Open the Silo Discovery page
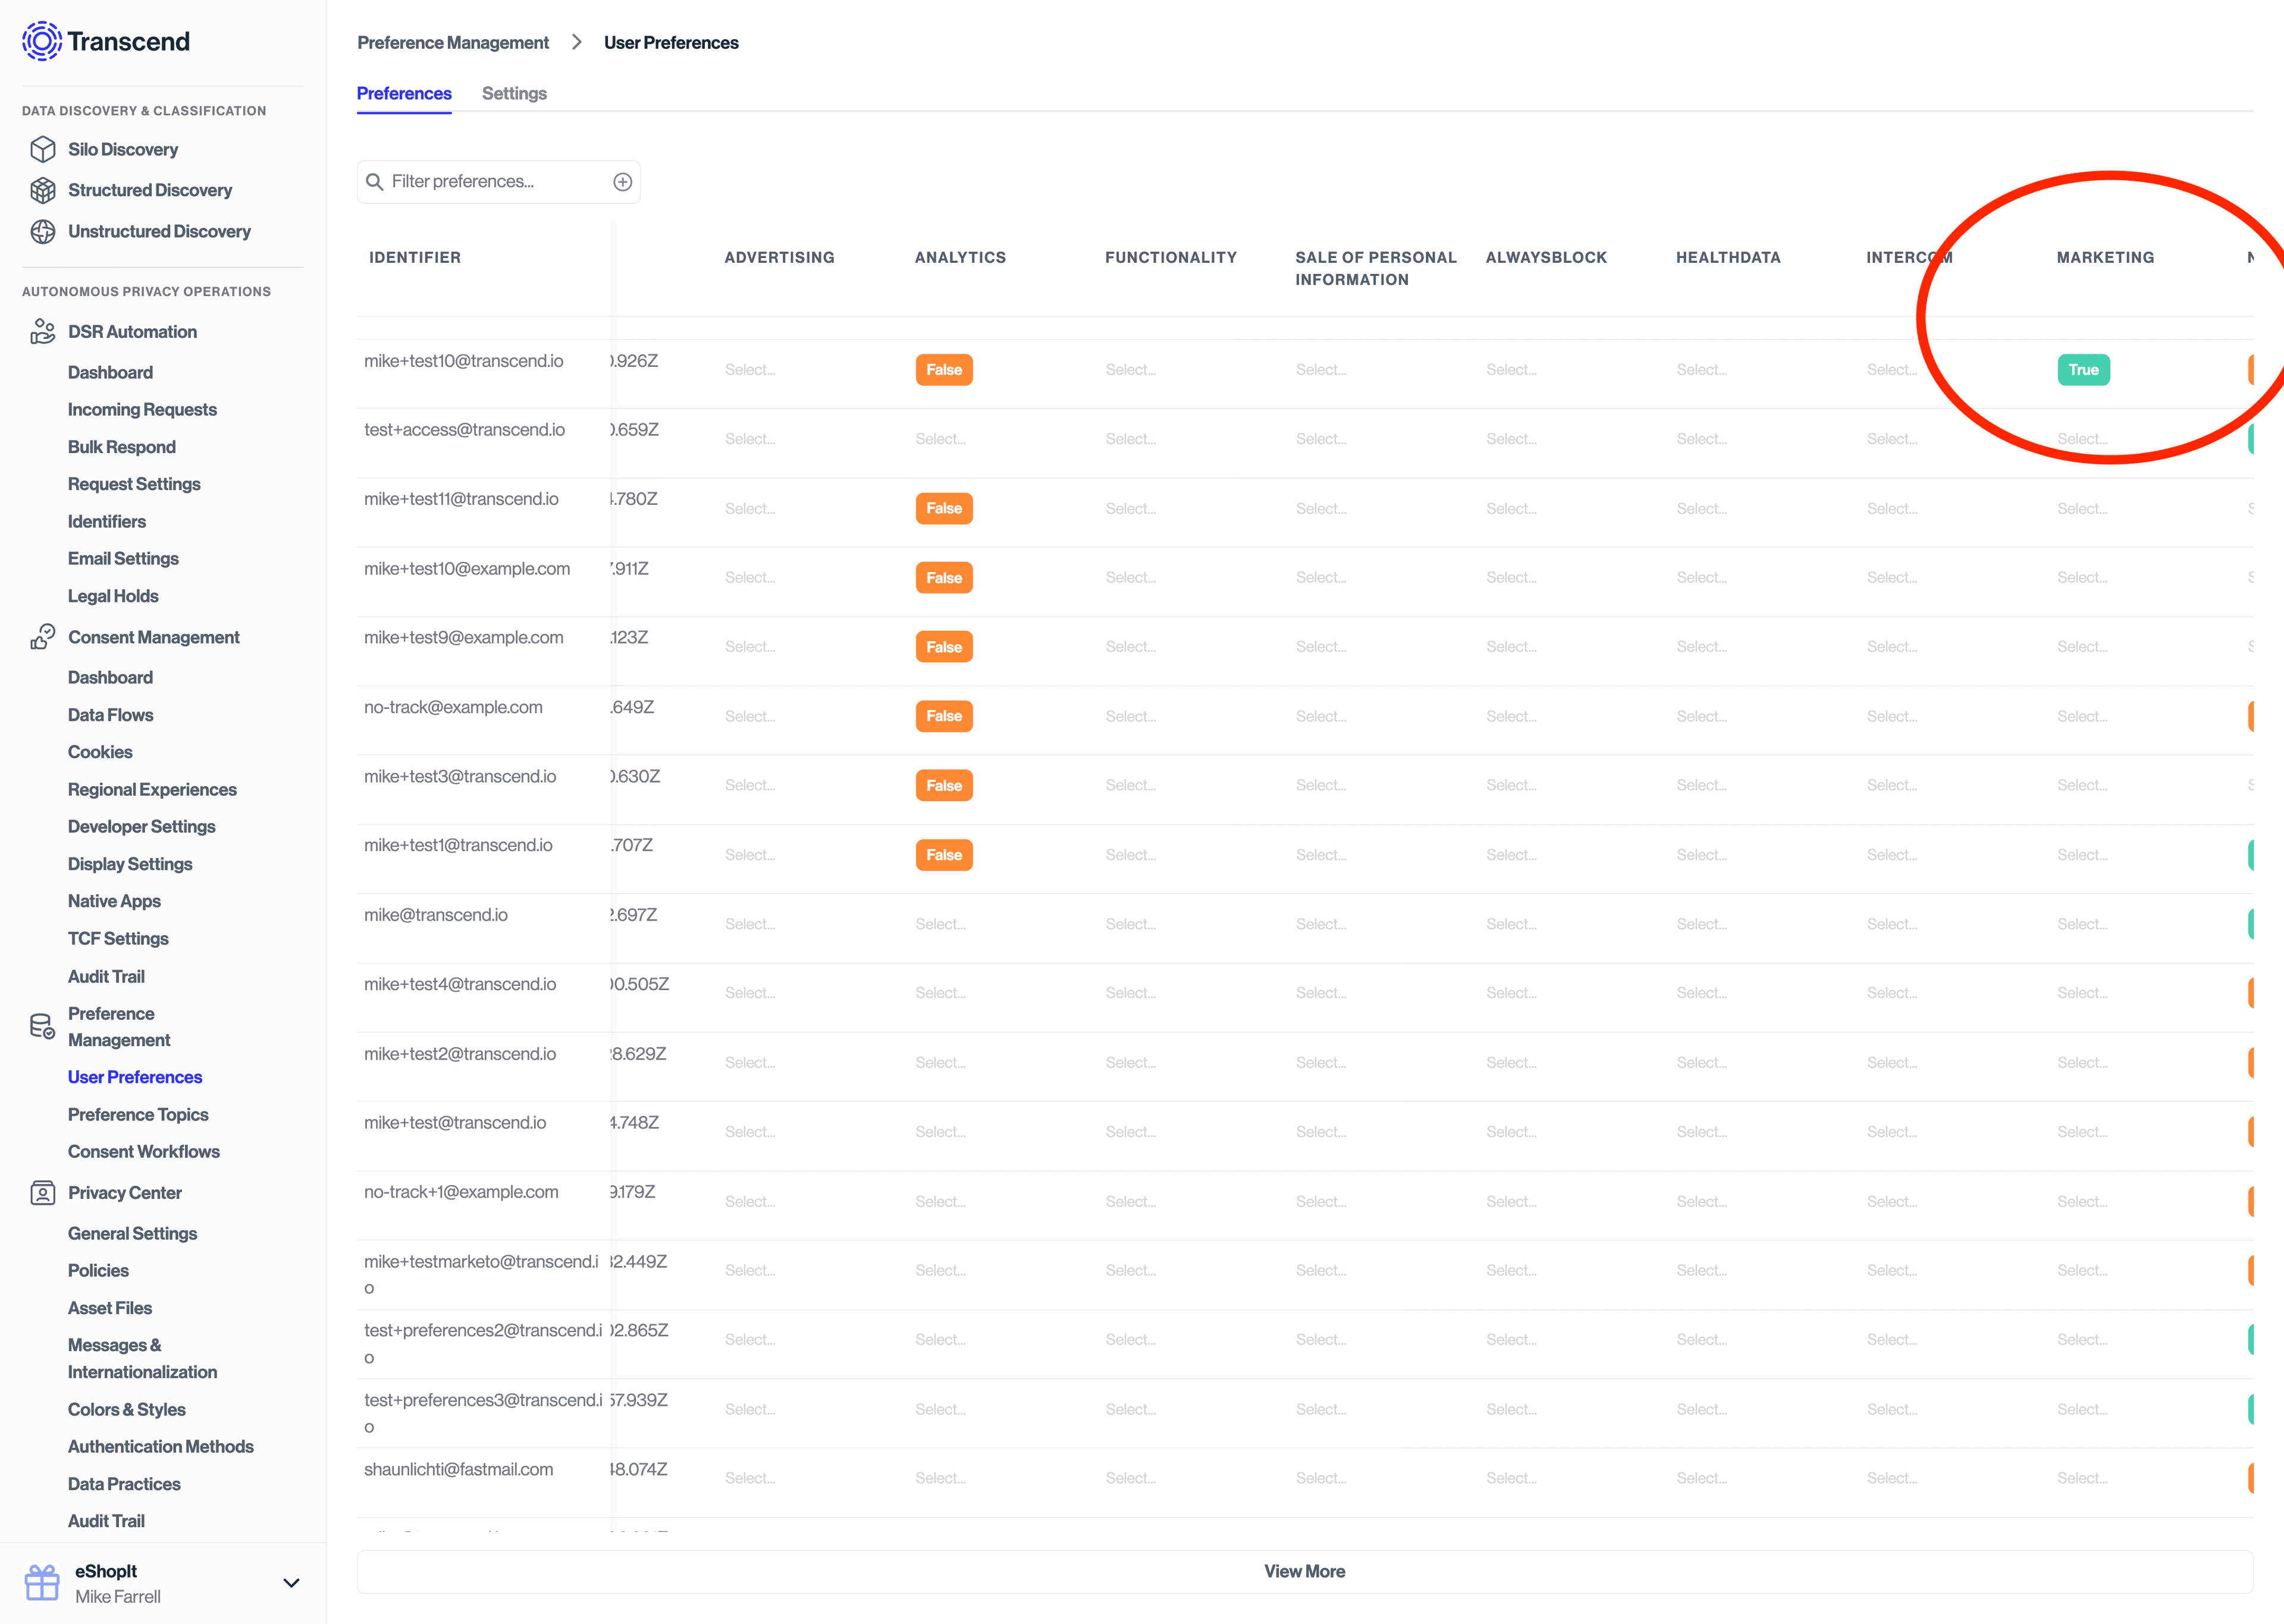The height and width of the screenshot is (1624, 2284). [x=123, y=149]
